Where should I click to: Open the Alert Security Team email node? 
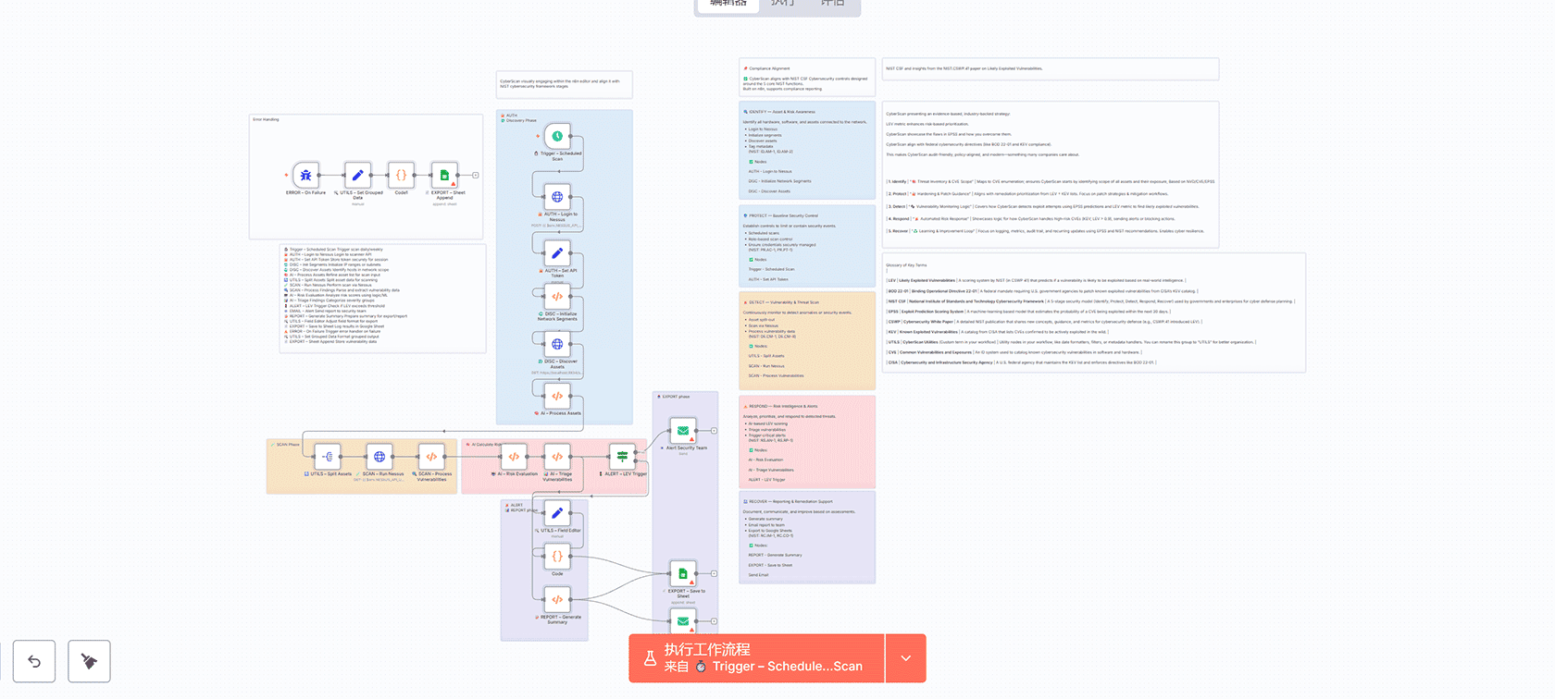(x=683, y=431)
